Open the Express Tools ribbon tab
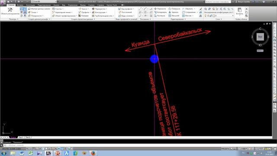 112,5
